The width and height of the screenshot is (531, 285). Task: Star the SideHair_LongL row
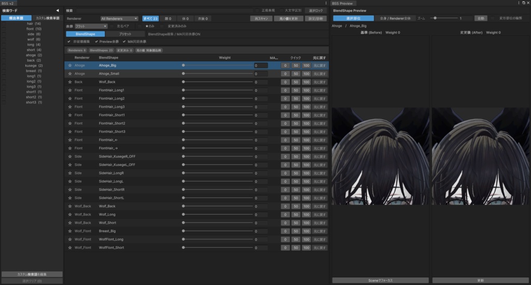70,181
